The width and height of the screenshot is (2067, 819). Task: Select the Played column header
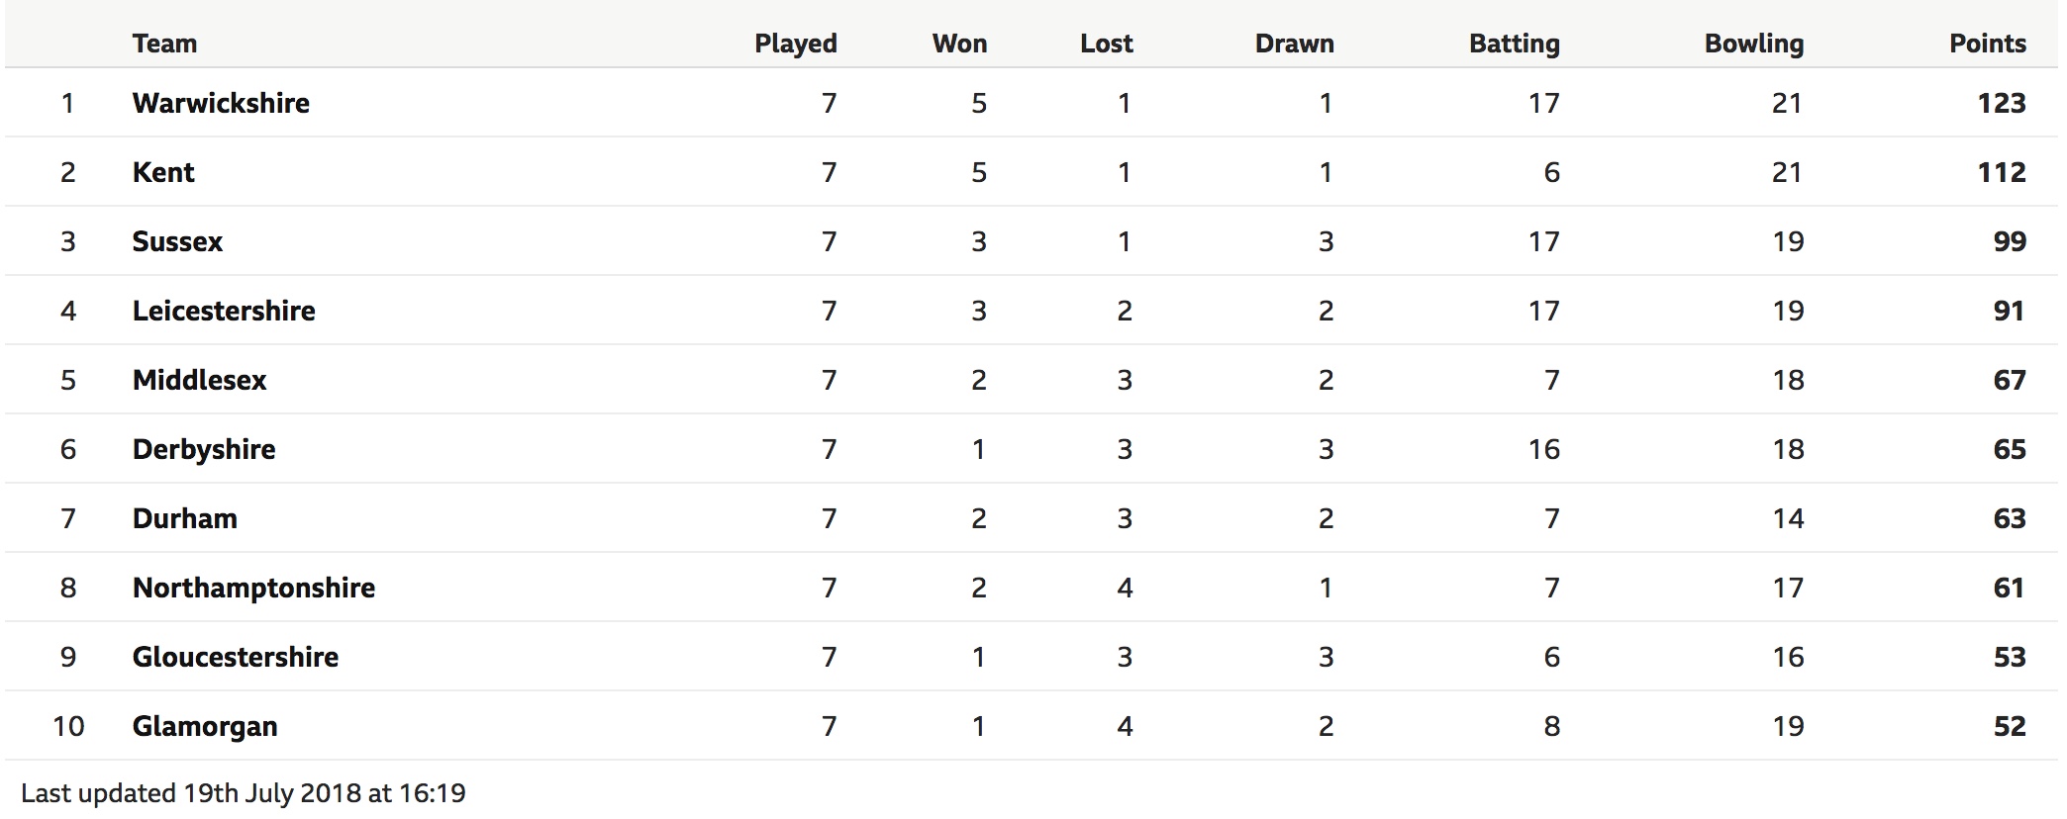pos(796,44)
